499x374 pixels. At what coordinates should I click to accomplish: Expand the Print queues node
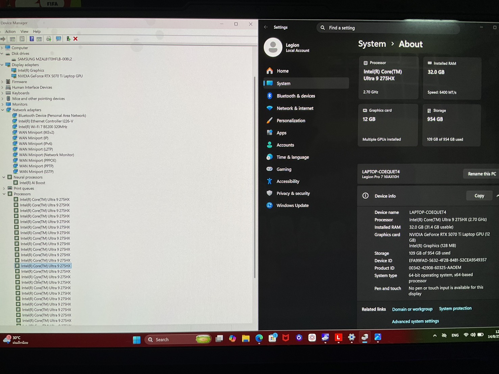[4, 188]
